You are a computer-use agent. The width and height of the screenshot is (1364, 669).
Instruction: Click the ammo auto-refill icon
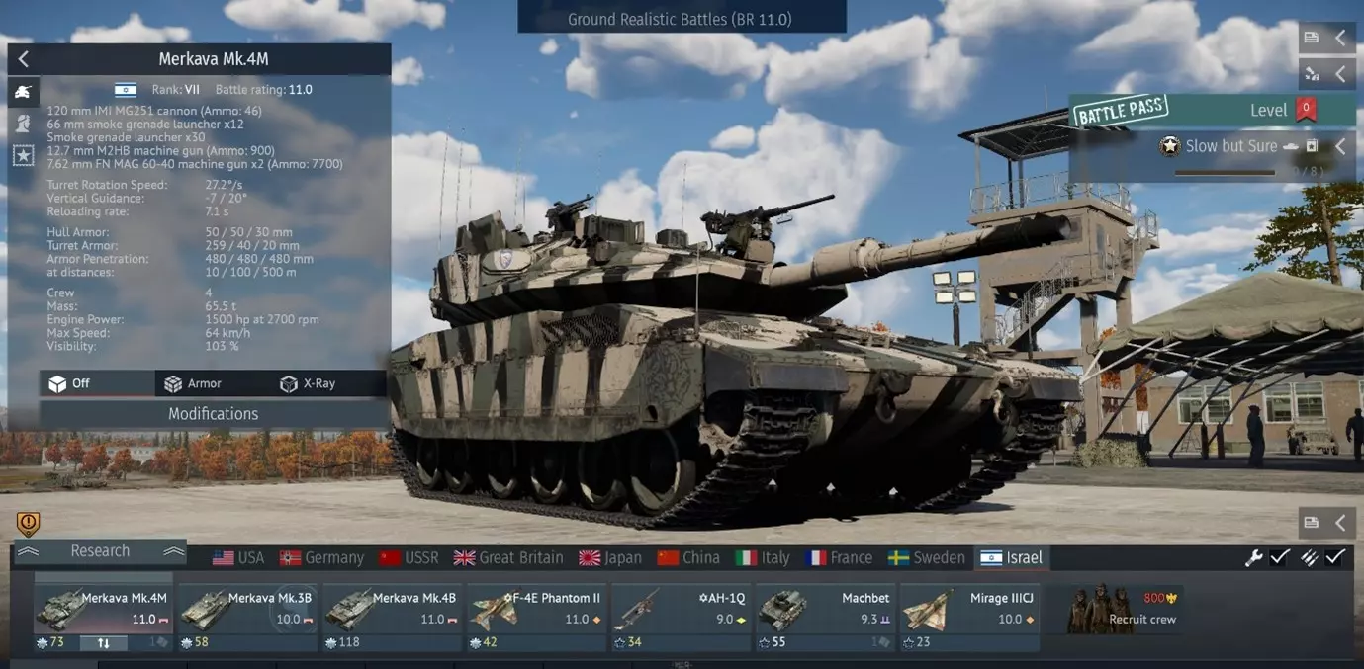pos(1309,557)
